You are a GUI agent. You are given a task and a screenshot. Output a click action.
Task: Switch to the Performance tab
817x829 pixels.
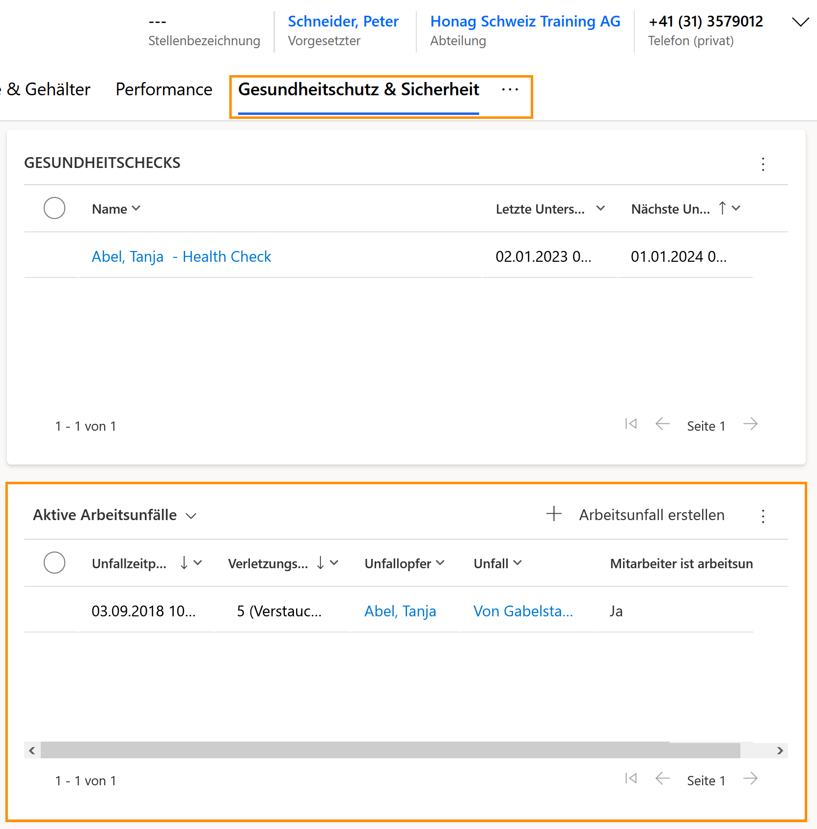(x=164, y=89)
